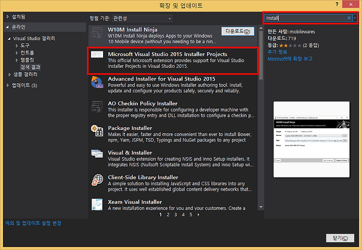Open the 정렬 기준 관련성 dropdown
This screenshot has width=362, height=250.
coord(142,18)
